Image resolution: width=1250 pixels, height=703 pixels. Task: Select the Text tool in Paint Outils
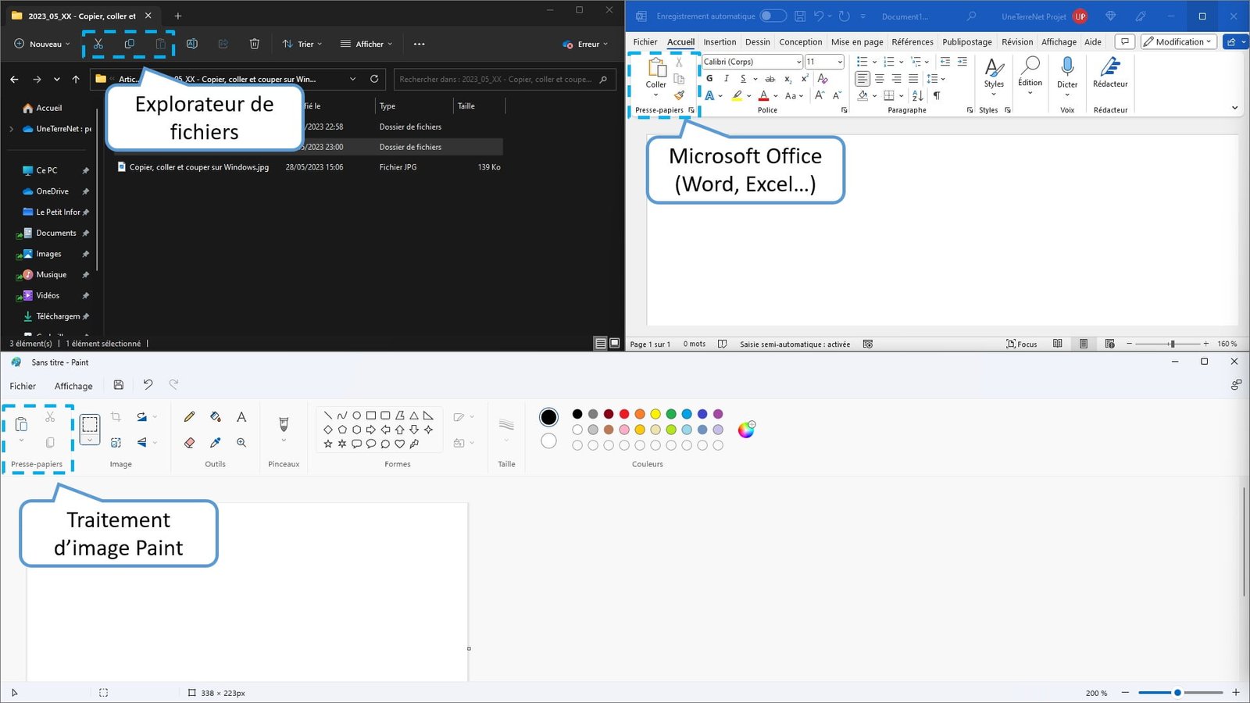pos(241,416)
